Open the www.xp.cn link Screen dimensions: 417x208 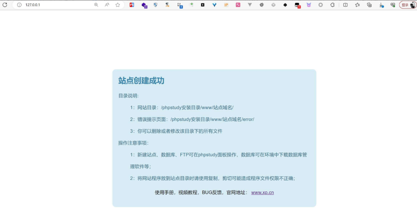point(262,193)
